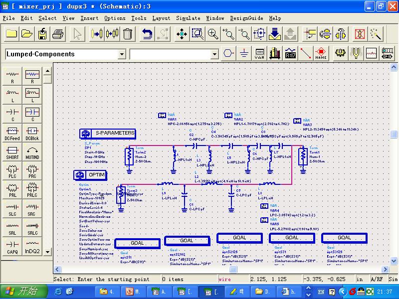This screenshot has width=399, height=299.
Task: Select the VAR1 variable block icon
Action: (162, 116)
